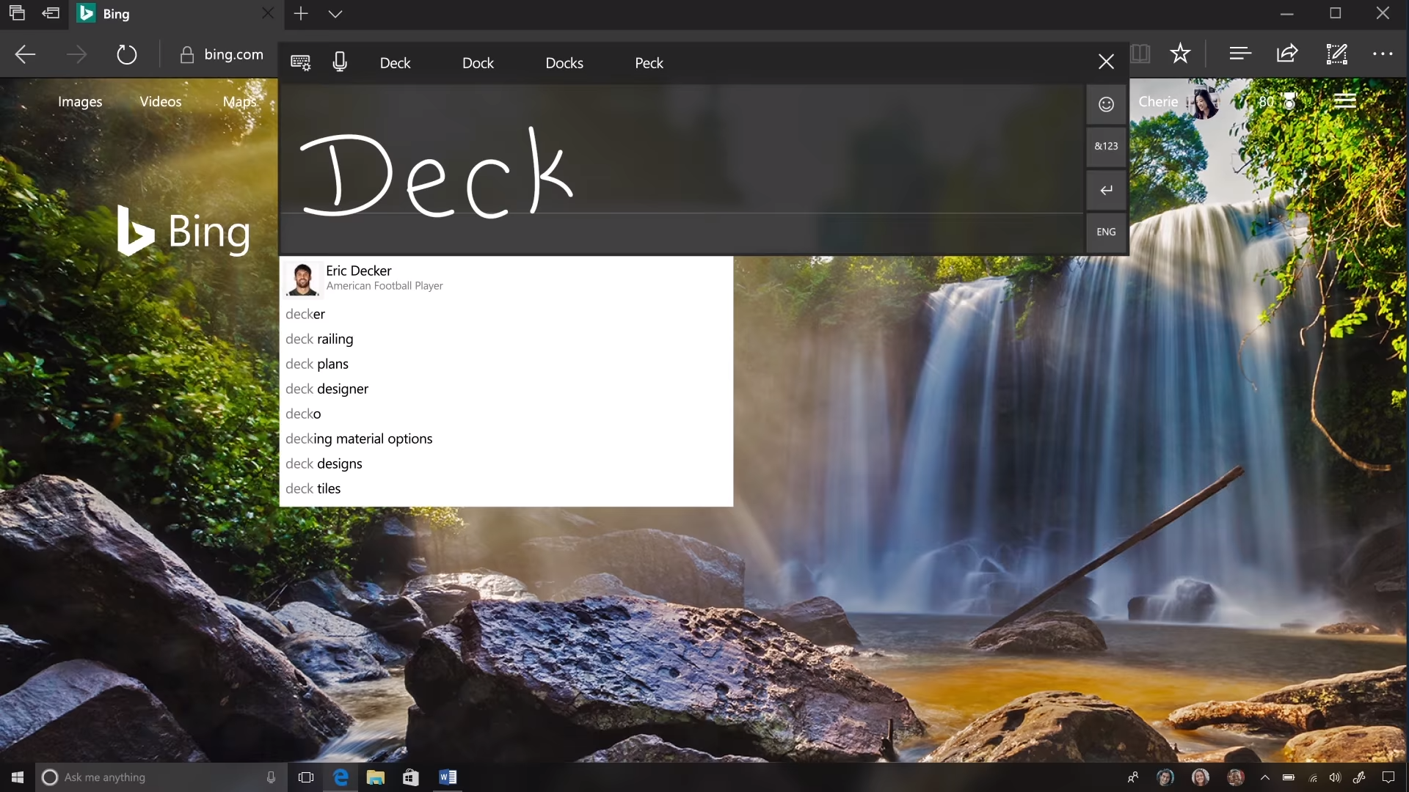Choose the 'Dock' handwriting suggestion
1409x792 pixels.
pos(478,63)
